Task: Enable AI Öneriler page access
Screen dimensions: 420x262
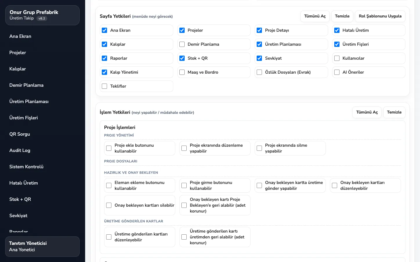Action: (337, 72)
